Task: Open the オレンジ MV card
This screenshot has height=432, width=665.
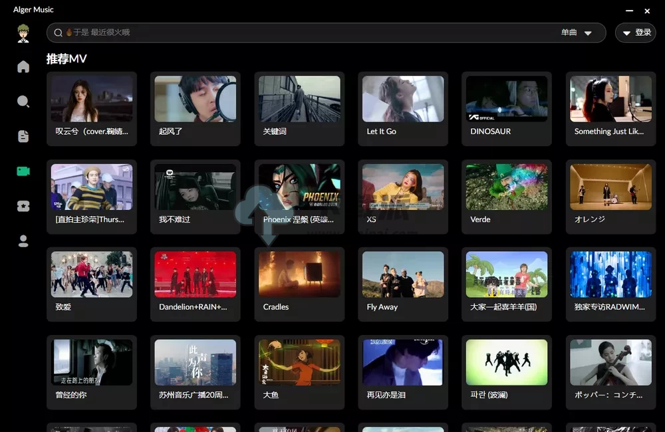Action: point(610,197)
